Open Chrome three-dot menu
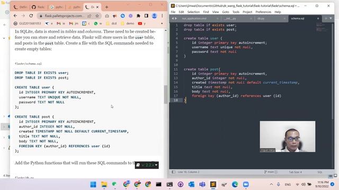 point(162,16)
